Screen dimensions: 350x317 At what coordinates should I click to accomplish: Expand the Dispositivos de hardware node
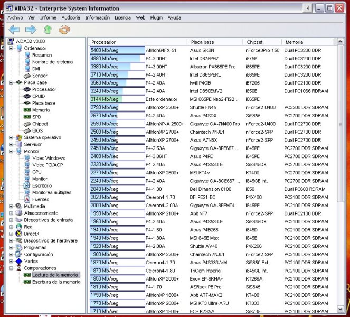[x=11, y=240]
